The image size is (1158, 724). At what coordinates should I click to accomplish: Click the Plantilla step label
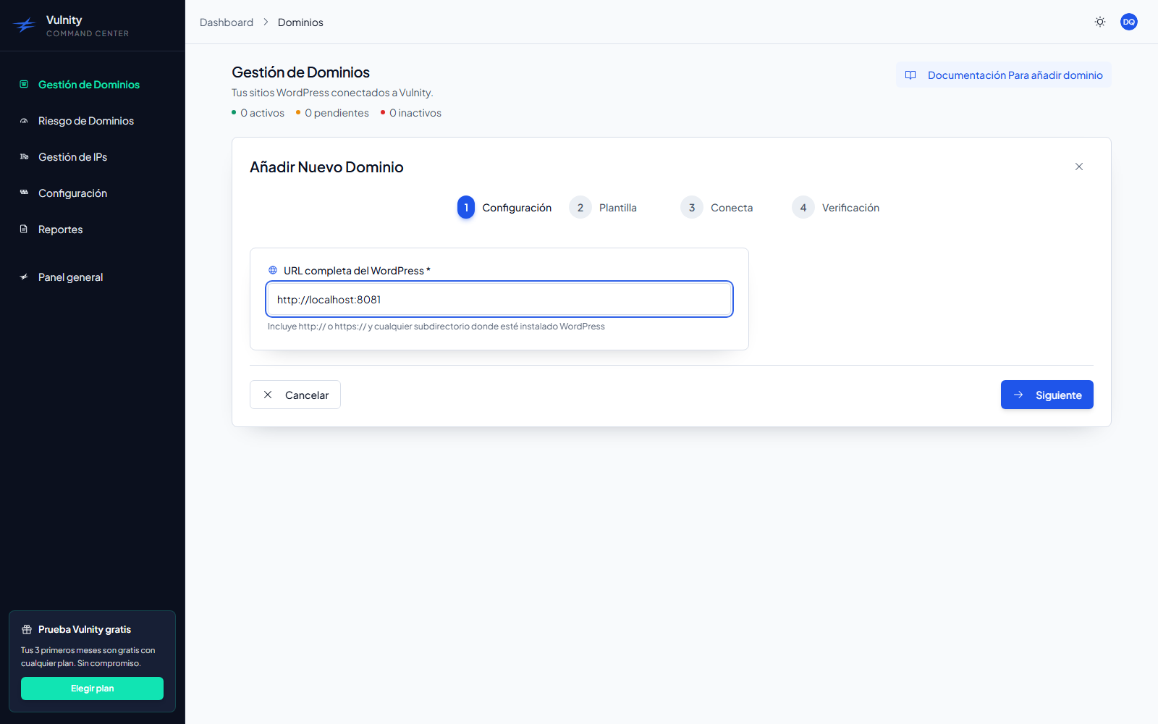click(x=618, y=208)
